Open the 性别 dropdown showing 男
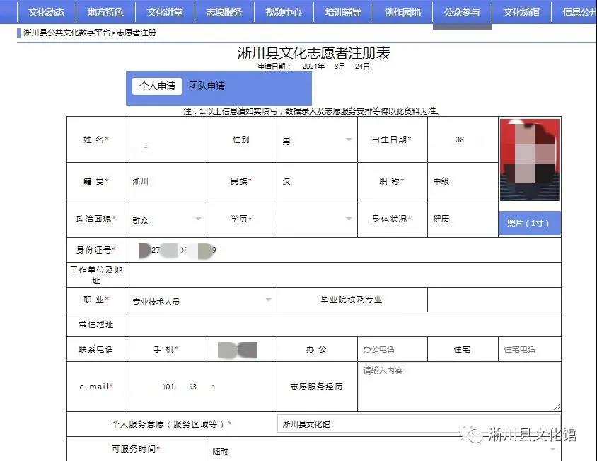This screenshot has width=597, height=461. (x=317, y=140)
